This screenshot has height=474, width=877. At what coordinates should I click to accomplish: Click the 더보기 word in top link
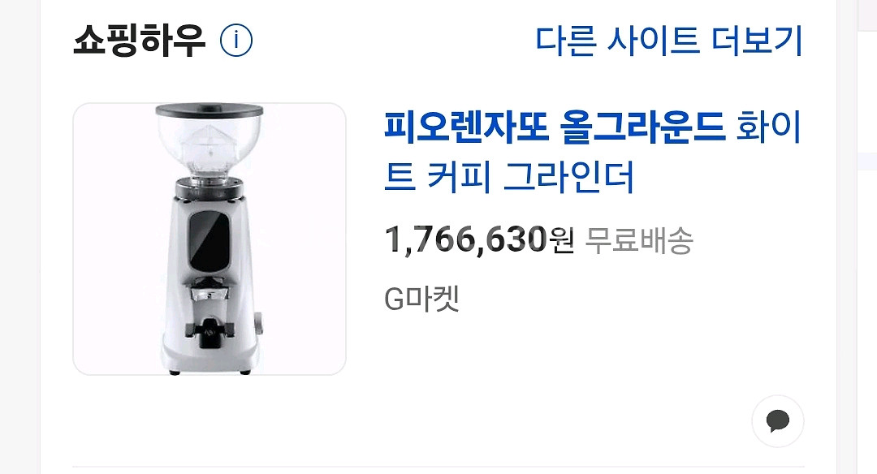click(758, 41)
